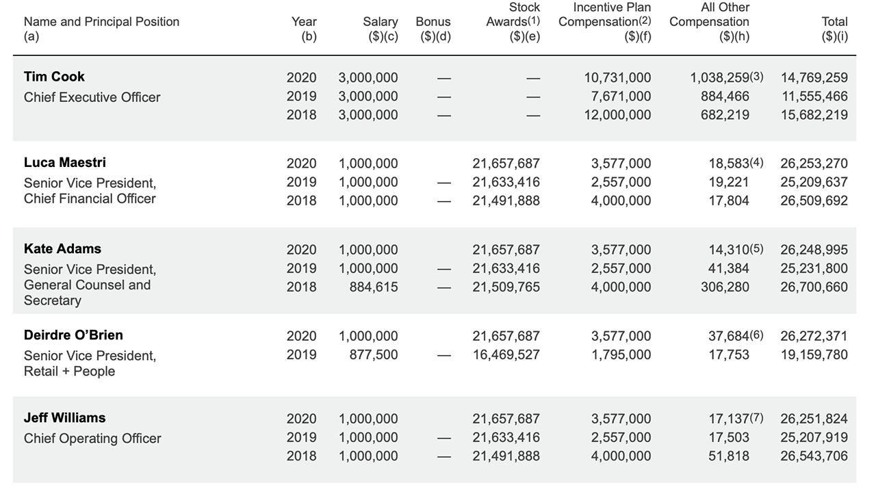
Task: Click Kate Adams' General Counsel and Secretary title
Action: pos(87,292)
